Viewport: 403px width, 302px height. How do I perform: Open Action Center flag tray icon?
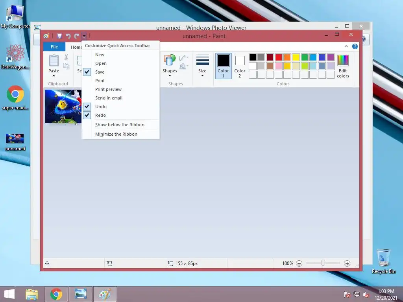[347, 295]
